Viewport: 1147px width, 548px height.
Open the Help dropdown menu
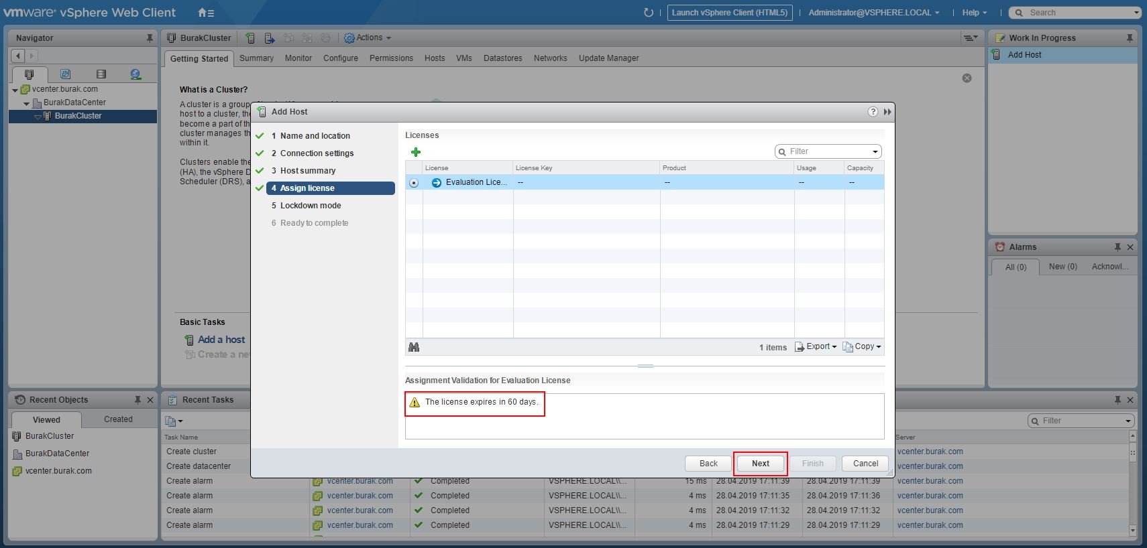[x=975, y=13]
